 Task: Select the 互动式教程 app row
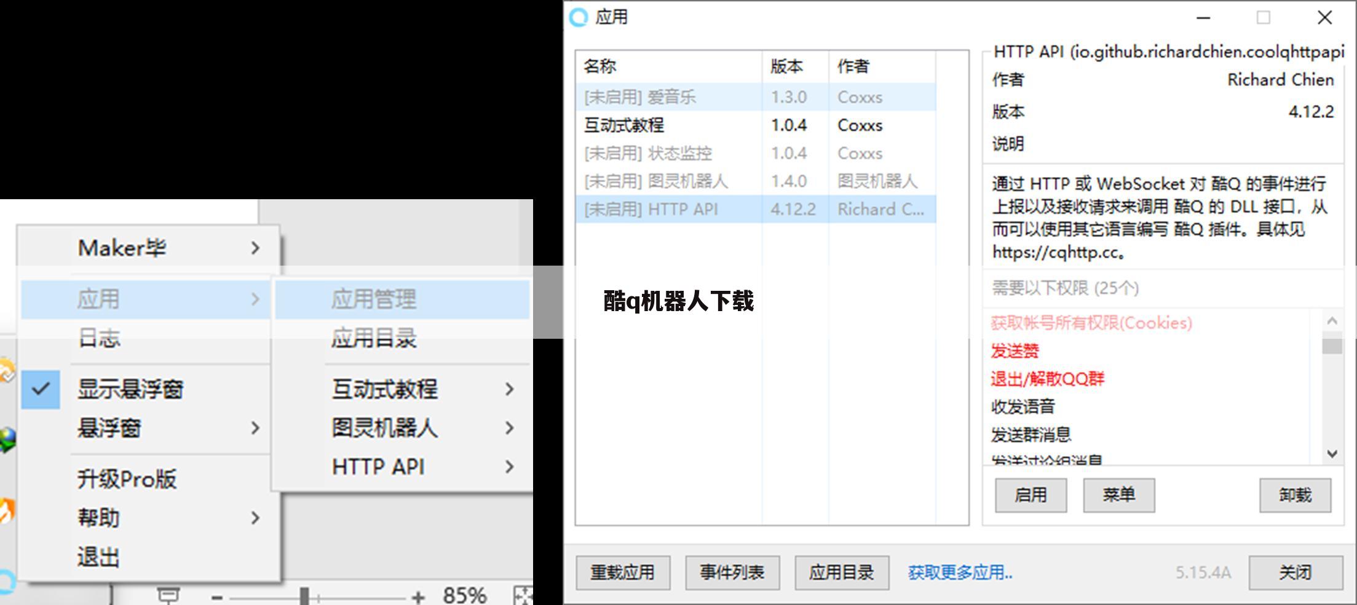756,125
